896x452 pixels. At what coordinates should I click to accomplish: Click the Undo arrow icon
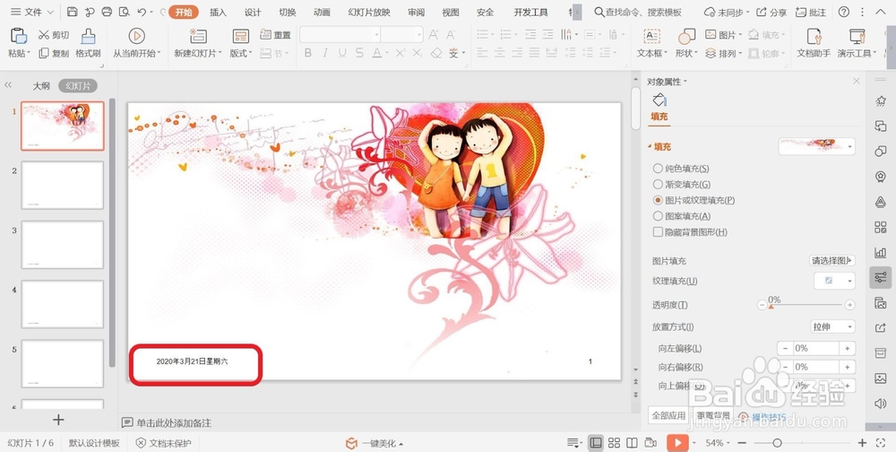pyautogui.click(x=142, y=12)
